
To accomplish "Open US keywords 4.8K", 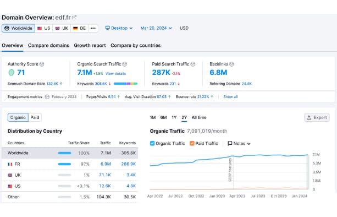I will (x=131, y=186).
